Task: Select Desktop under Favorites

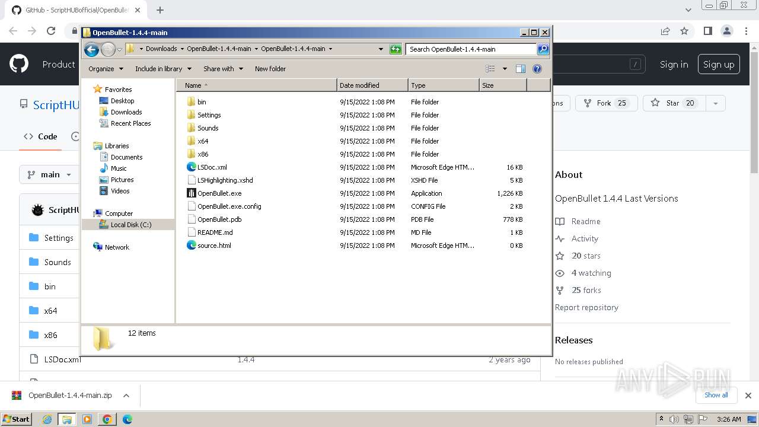Action: pos(122,101)
